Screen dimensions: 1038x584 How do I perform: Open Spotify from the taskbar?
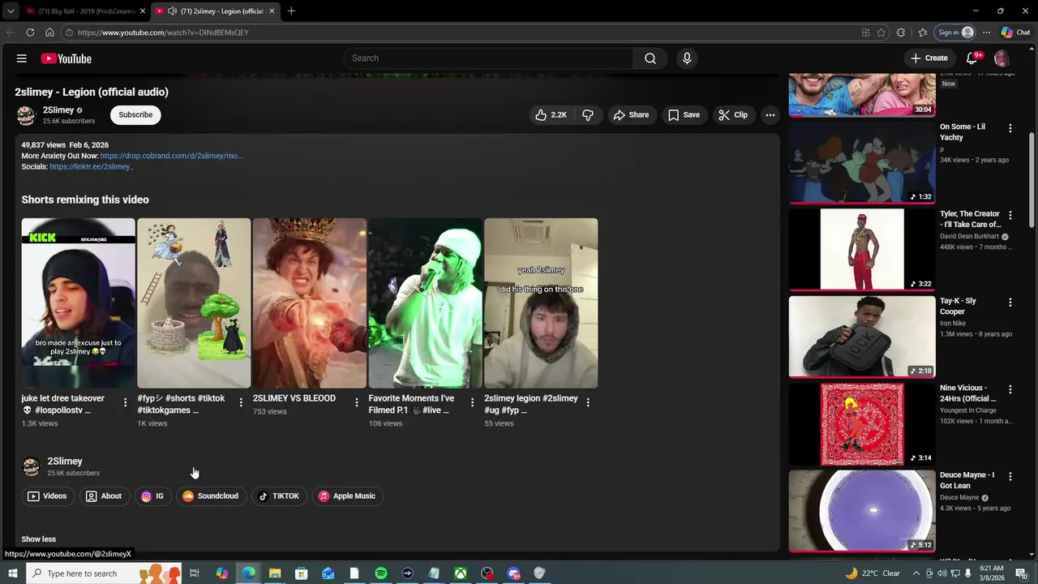coord(381,573)
